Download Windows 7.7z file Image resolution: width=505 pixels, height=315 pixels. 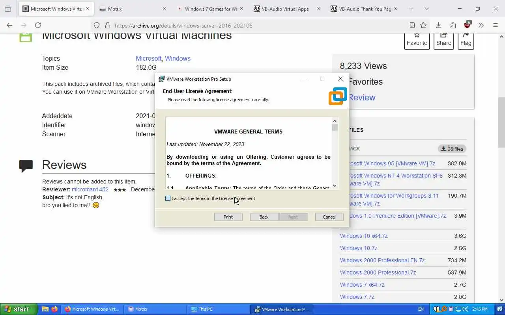tap(357, 297)
